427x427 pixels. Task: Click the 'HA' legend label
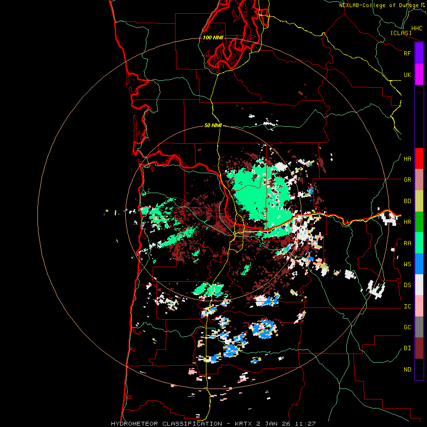[407, 159]
